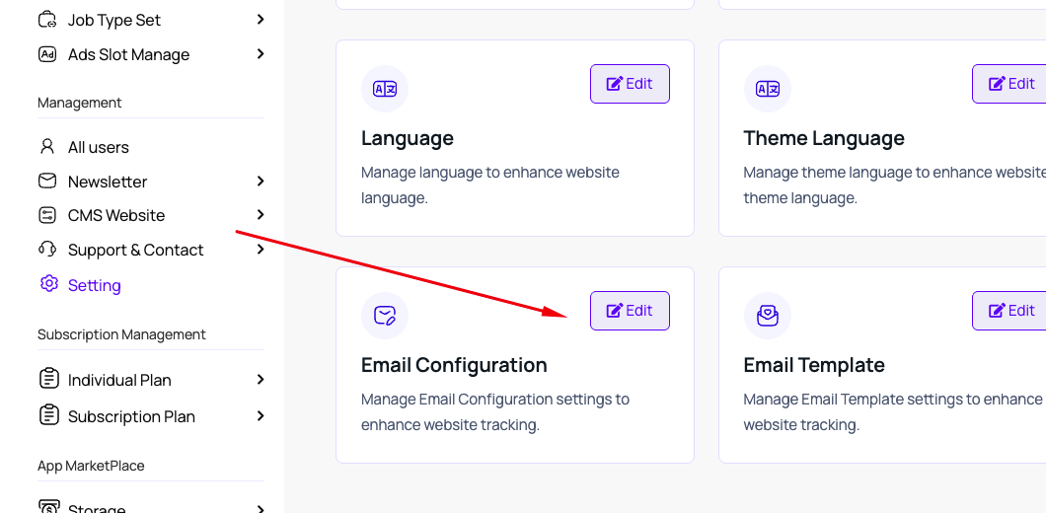1046x513 pixels.
Task: Expand the Ads Slot Manage chevron
Action: pos(261,53)
